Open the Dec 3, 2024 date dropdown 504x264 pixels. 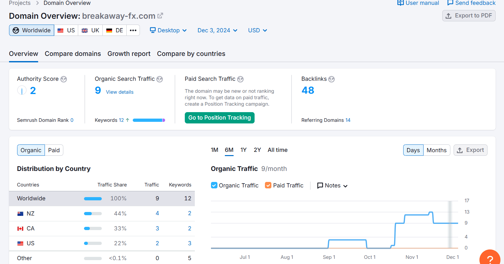point(217,30)
